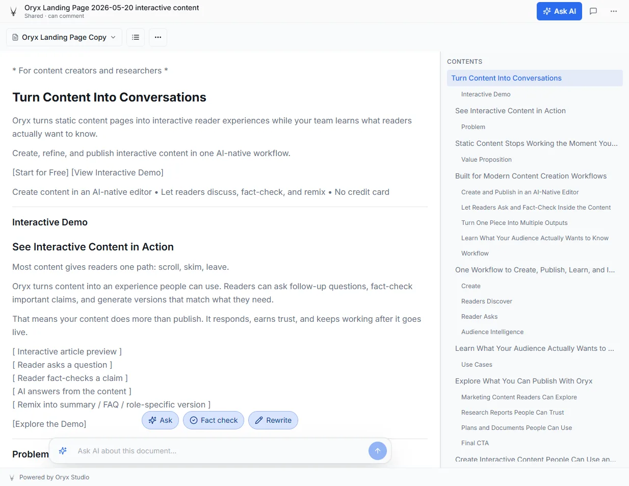This screenshot has width=629, height=486.
Task: Select Static Content Stops Working contents entry
Action: pyautogui.click(x=536, y=143)
